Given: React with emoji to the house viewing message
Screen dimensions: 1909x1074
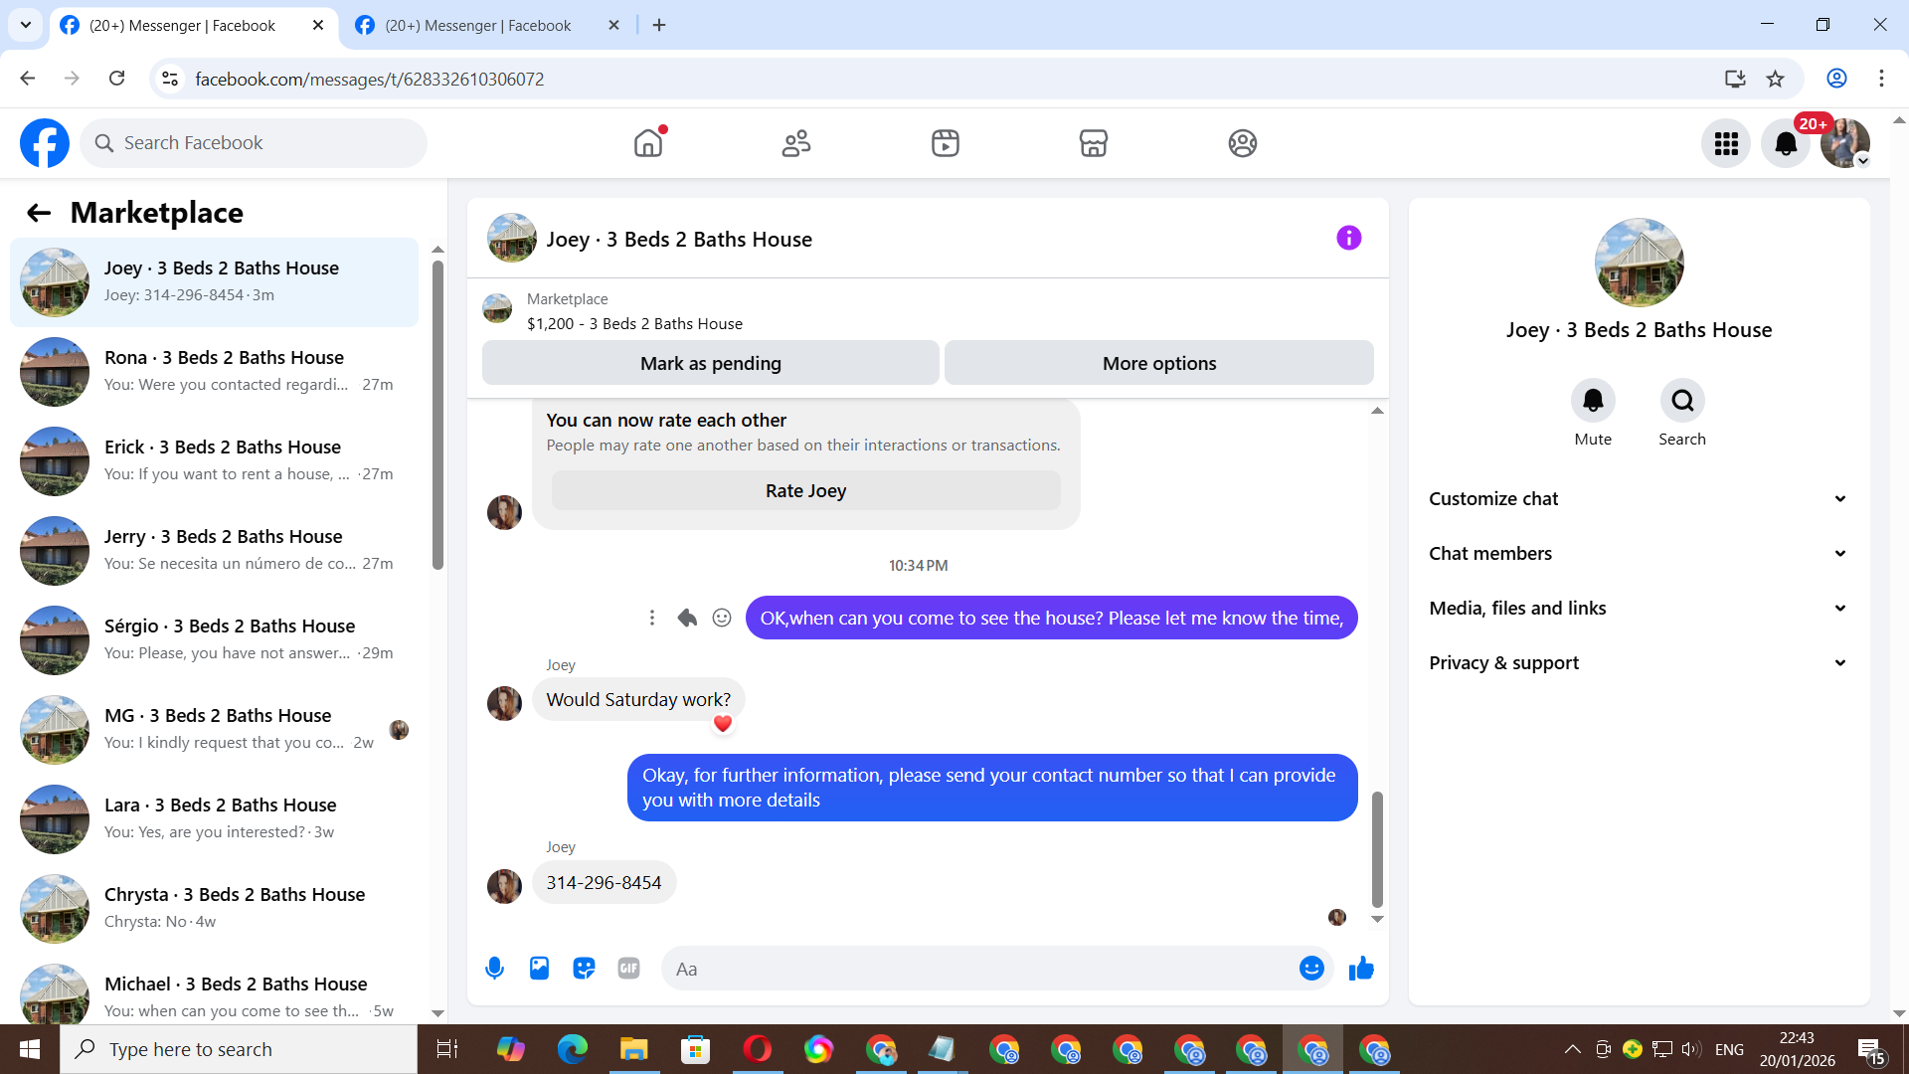Looking at the screenshot, I should pyautogui.click(x=722, y=618).
